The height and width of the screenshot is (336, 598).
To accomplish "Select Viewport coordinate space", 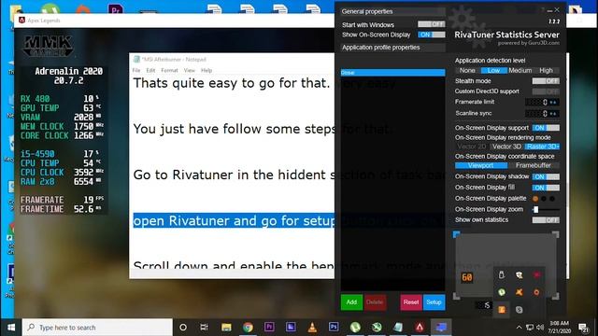I will click(x=481, y=165).
